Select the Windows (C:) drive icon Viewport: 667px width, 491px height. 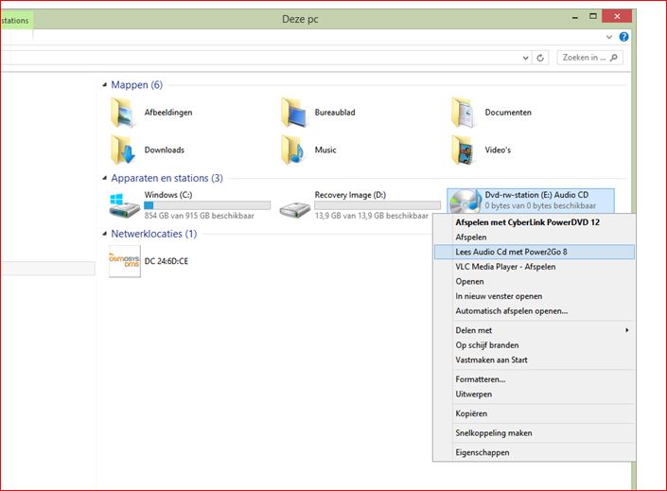(x=124, y=205)
